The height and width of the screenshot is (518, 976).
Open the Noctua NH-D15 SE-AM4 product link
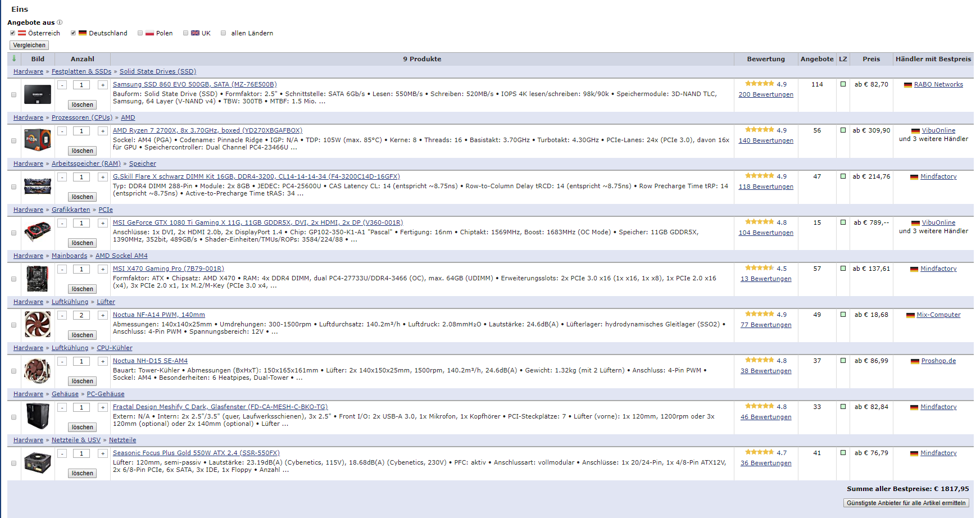pyautogui.click(x=150, y=361)
